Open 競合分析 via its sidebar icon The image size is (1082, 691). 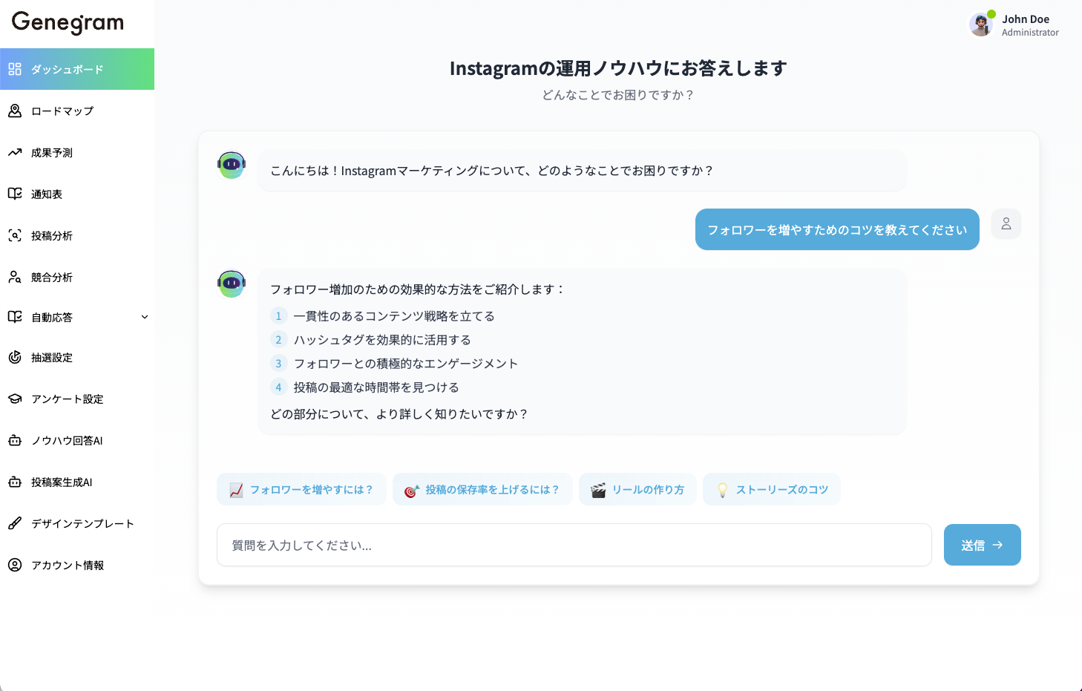[15, 277]
